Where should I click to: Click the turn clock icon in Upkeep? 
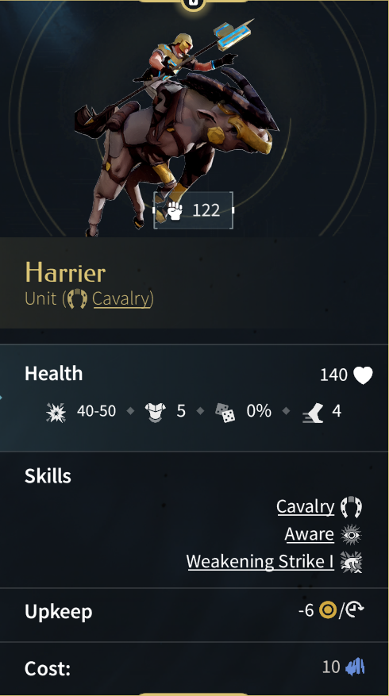[354, 611]
